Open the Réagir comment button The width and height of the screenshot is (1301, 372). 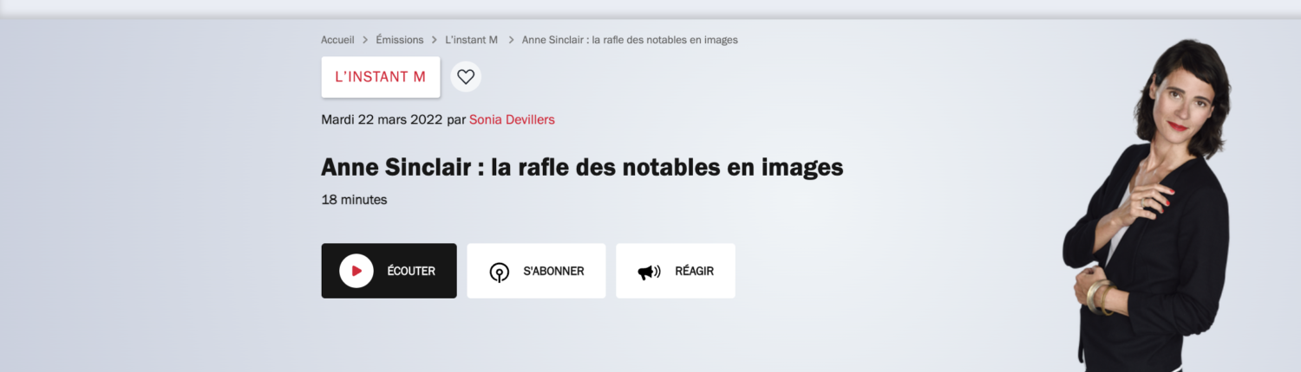click(x=676, y=271)
